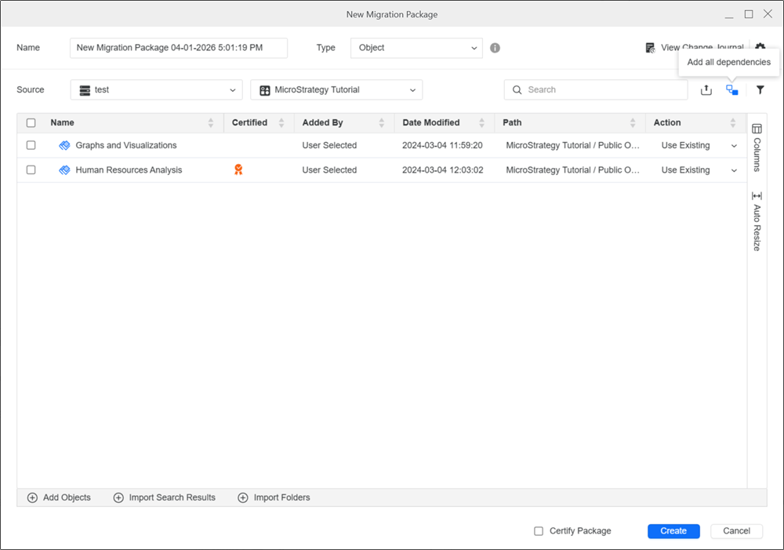Click the Create button
784x550 pixels.
click(x=673, y=531)
